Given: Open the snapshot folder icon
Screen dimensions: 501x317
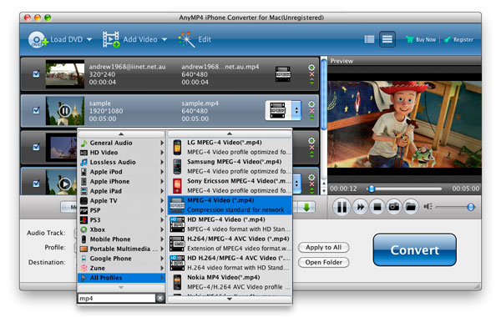Looking at the screenshot, I should (411, 207).
